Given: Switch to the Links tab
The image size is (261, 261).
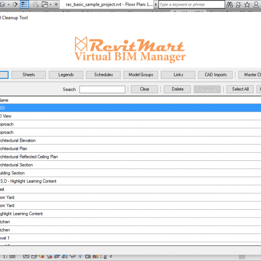Looking at the screenshot, I should pyautogui.click(x=178, y=75).
